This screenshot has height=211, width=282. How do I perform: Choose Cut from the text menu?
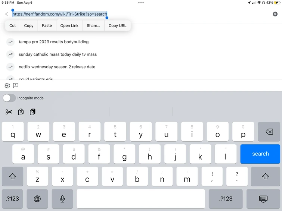tap(13, 26)
